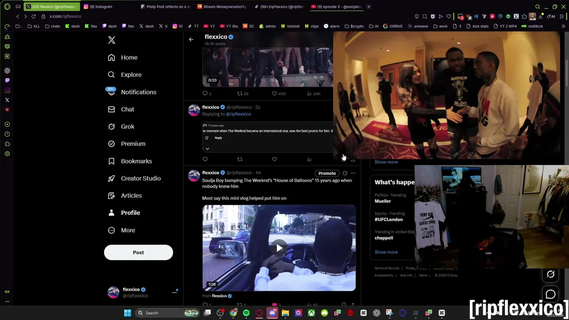This screenshot has height=320, width=569.
Task: Click Show more above What's happening
Action: point(386,162)
